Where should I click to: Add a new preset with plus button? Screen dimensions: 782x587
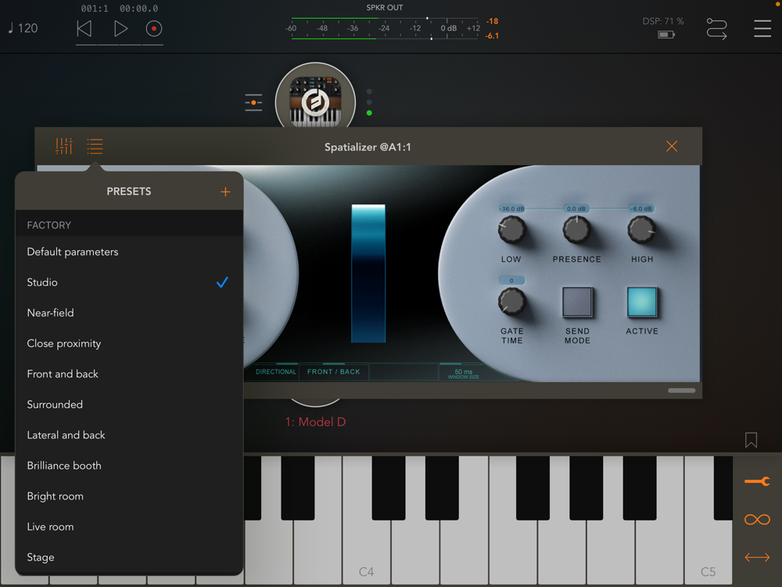pos(225,192)
